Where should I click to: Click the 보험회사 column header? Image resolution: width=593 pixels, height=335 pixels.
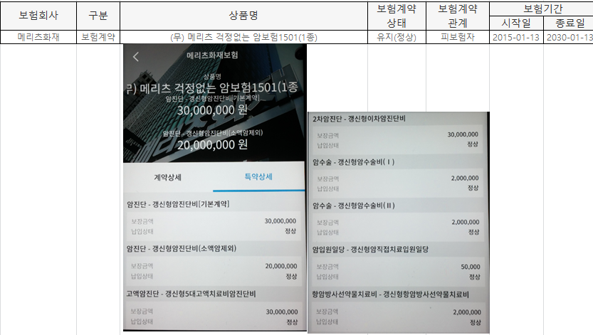click(x=38, y=16)
